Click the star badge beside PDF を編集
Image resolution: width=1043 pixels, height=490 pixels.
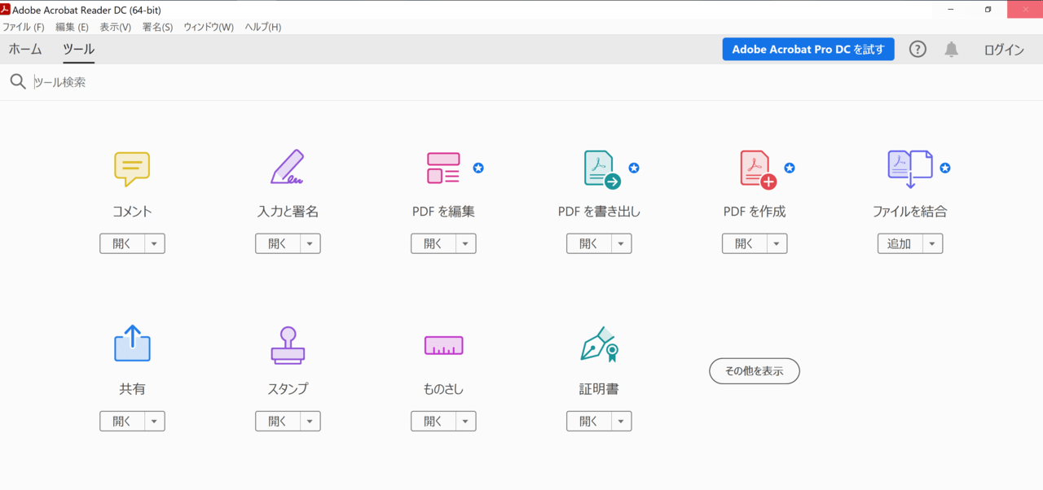click(x=478, y=168)
